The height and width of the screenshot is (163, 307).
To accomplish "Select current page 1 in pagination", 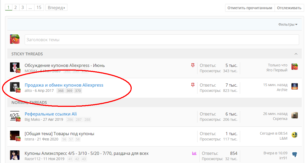I will [x=8, y=7].
